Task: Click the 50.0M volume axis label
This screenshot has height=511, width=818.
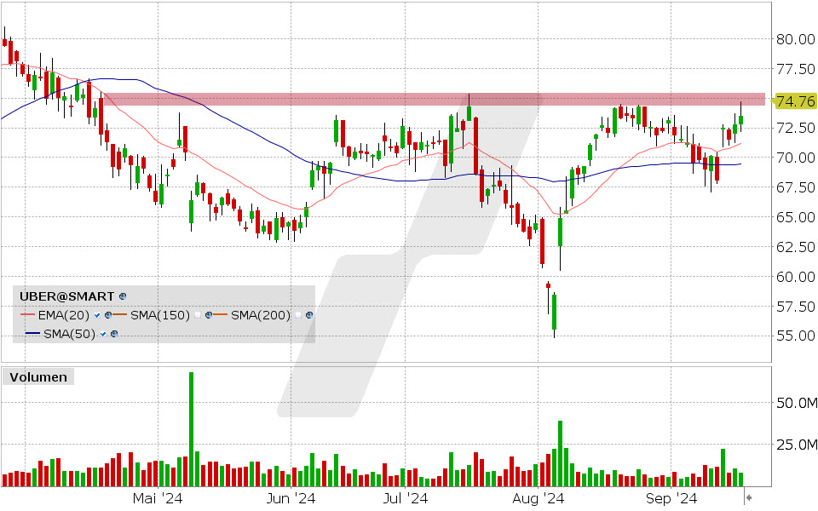Action: [797, 403]
